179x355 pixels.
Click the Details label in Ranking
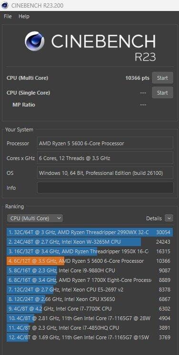click(154, 218)
